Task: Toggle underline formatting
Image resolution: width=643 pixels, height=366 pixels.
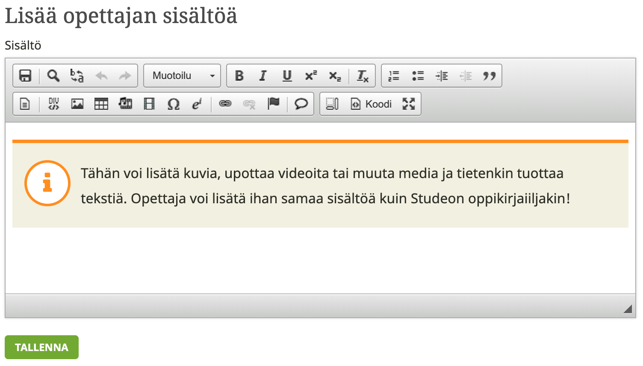Action: coord(287,76)
